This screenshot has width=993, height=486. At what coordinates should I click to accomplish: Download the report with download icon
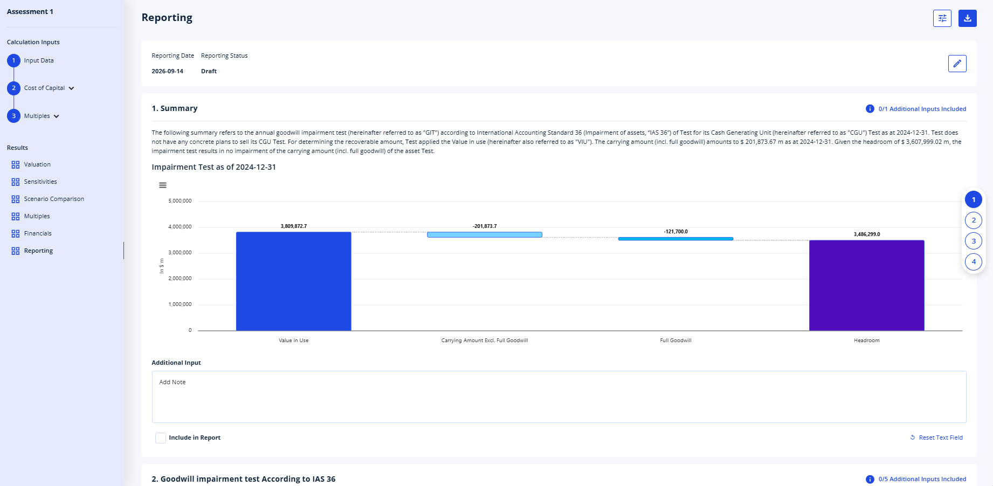click(x=968, y=18)
